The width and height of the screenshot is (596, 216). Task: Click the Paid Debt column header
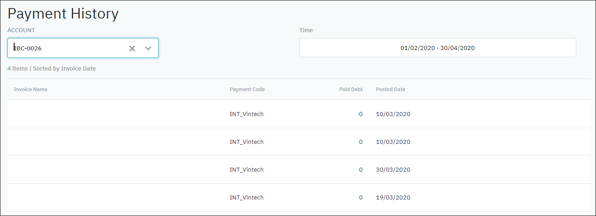[351, 89]
